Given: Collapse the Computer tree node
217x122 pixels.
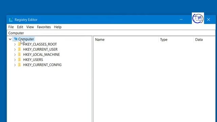Looking at the screenshot, I should coord(10,39).
